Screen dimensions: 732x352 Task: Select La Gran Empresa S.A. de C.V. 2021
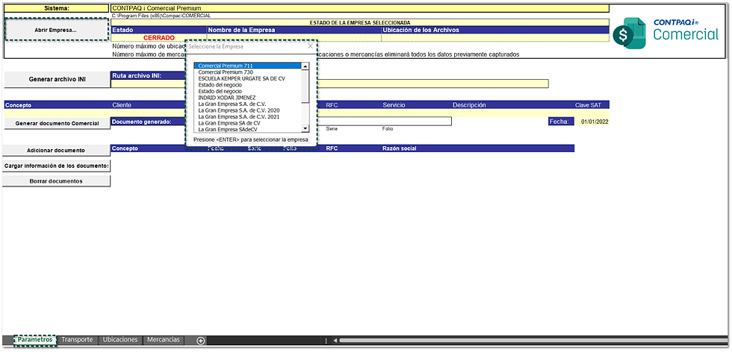(x=248, y=116)
